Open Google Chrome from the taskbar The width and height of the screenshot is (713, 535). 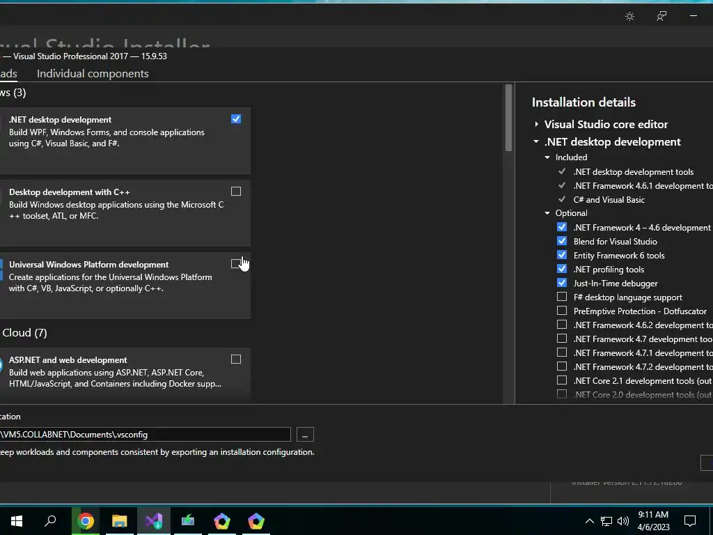86,521
